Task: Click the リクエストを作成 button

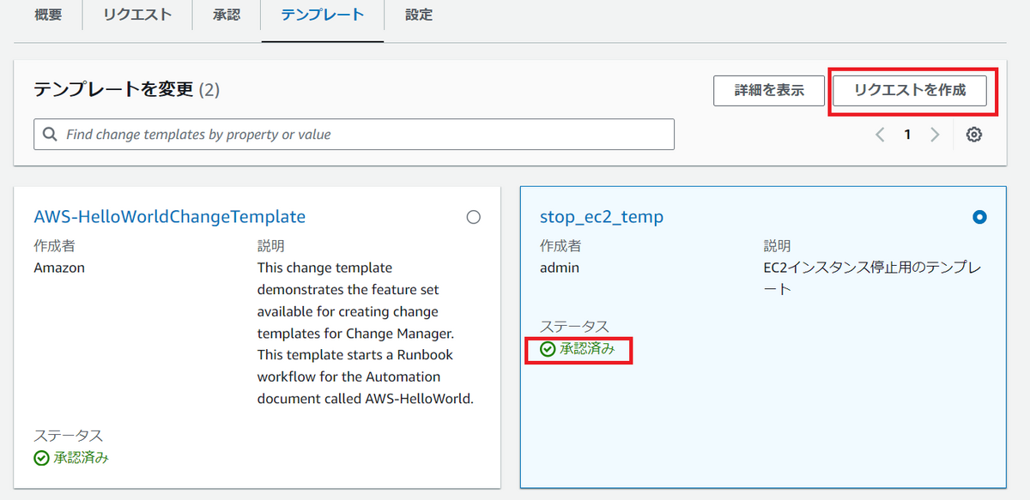Action: point(910,90)
